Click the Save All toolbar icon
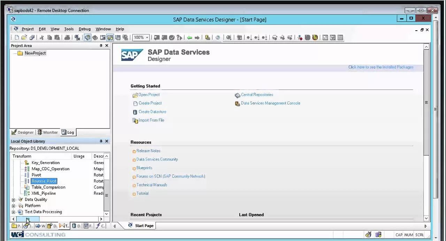Viewport: 446px width, 241px height. [x=32, y=38]
